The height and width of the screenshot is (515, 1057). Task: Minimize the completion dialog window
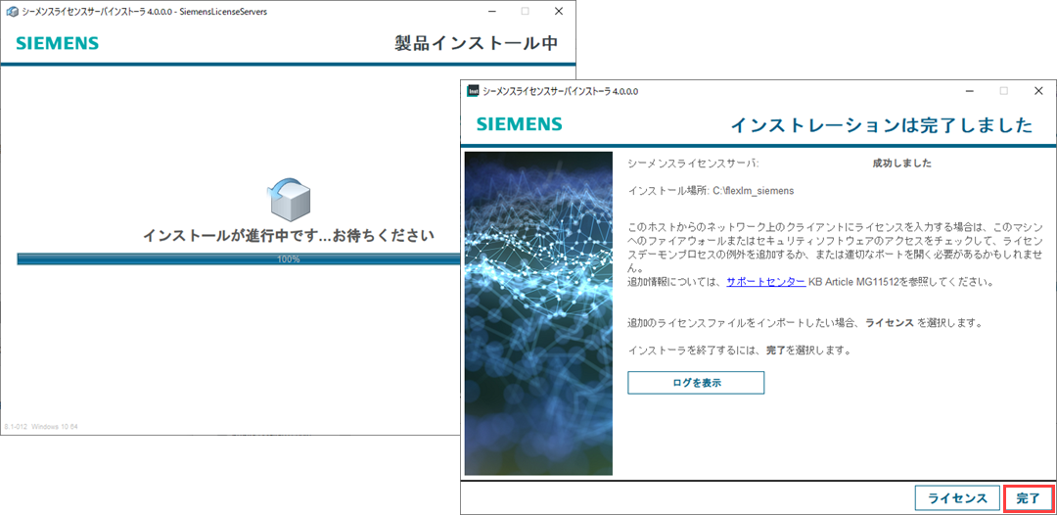pos(968,91)
